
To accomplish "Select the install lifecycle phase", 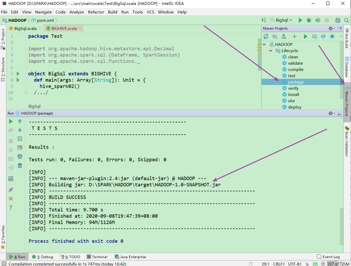I will [293, 95].
